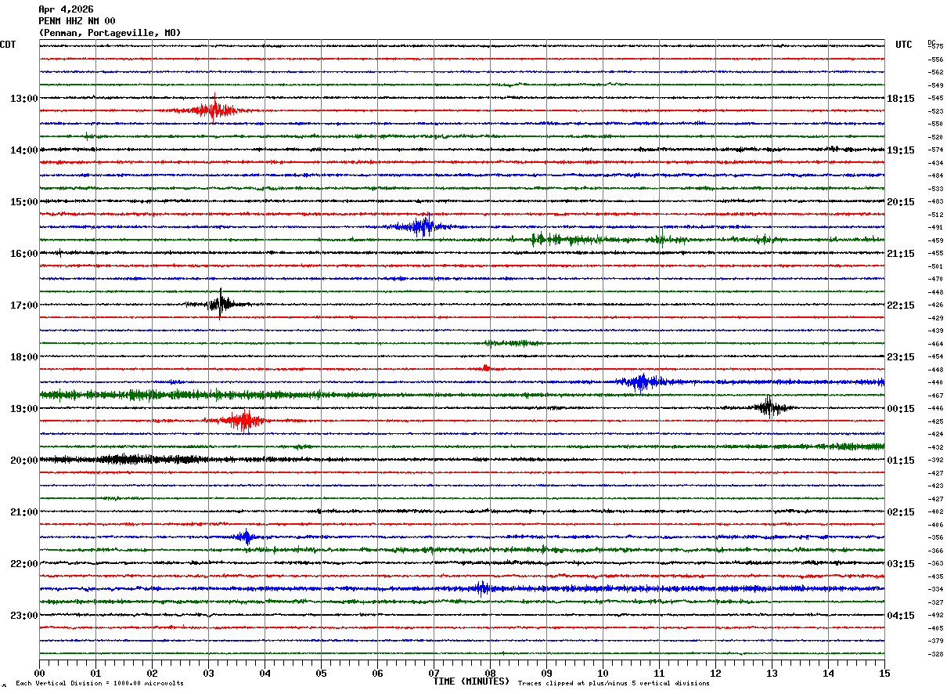
Task: Click blue burst on 21:30 trace
Action: pyautogui.click(x=246, y=537)
